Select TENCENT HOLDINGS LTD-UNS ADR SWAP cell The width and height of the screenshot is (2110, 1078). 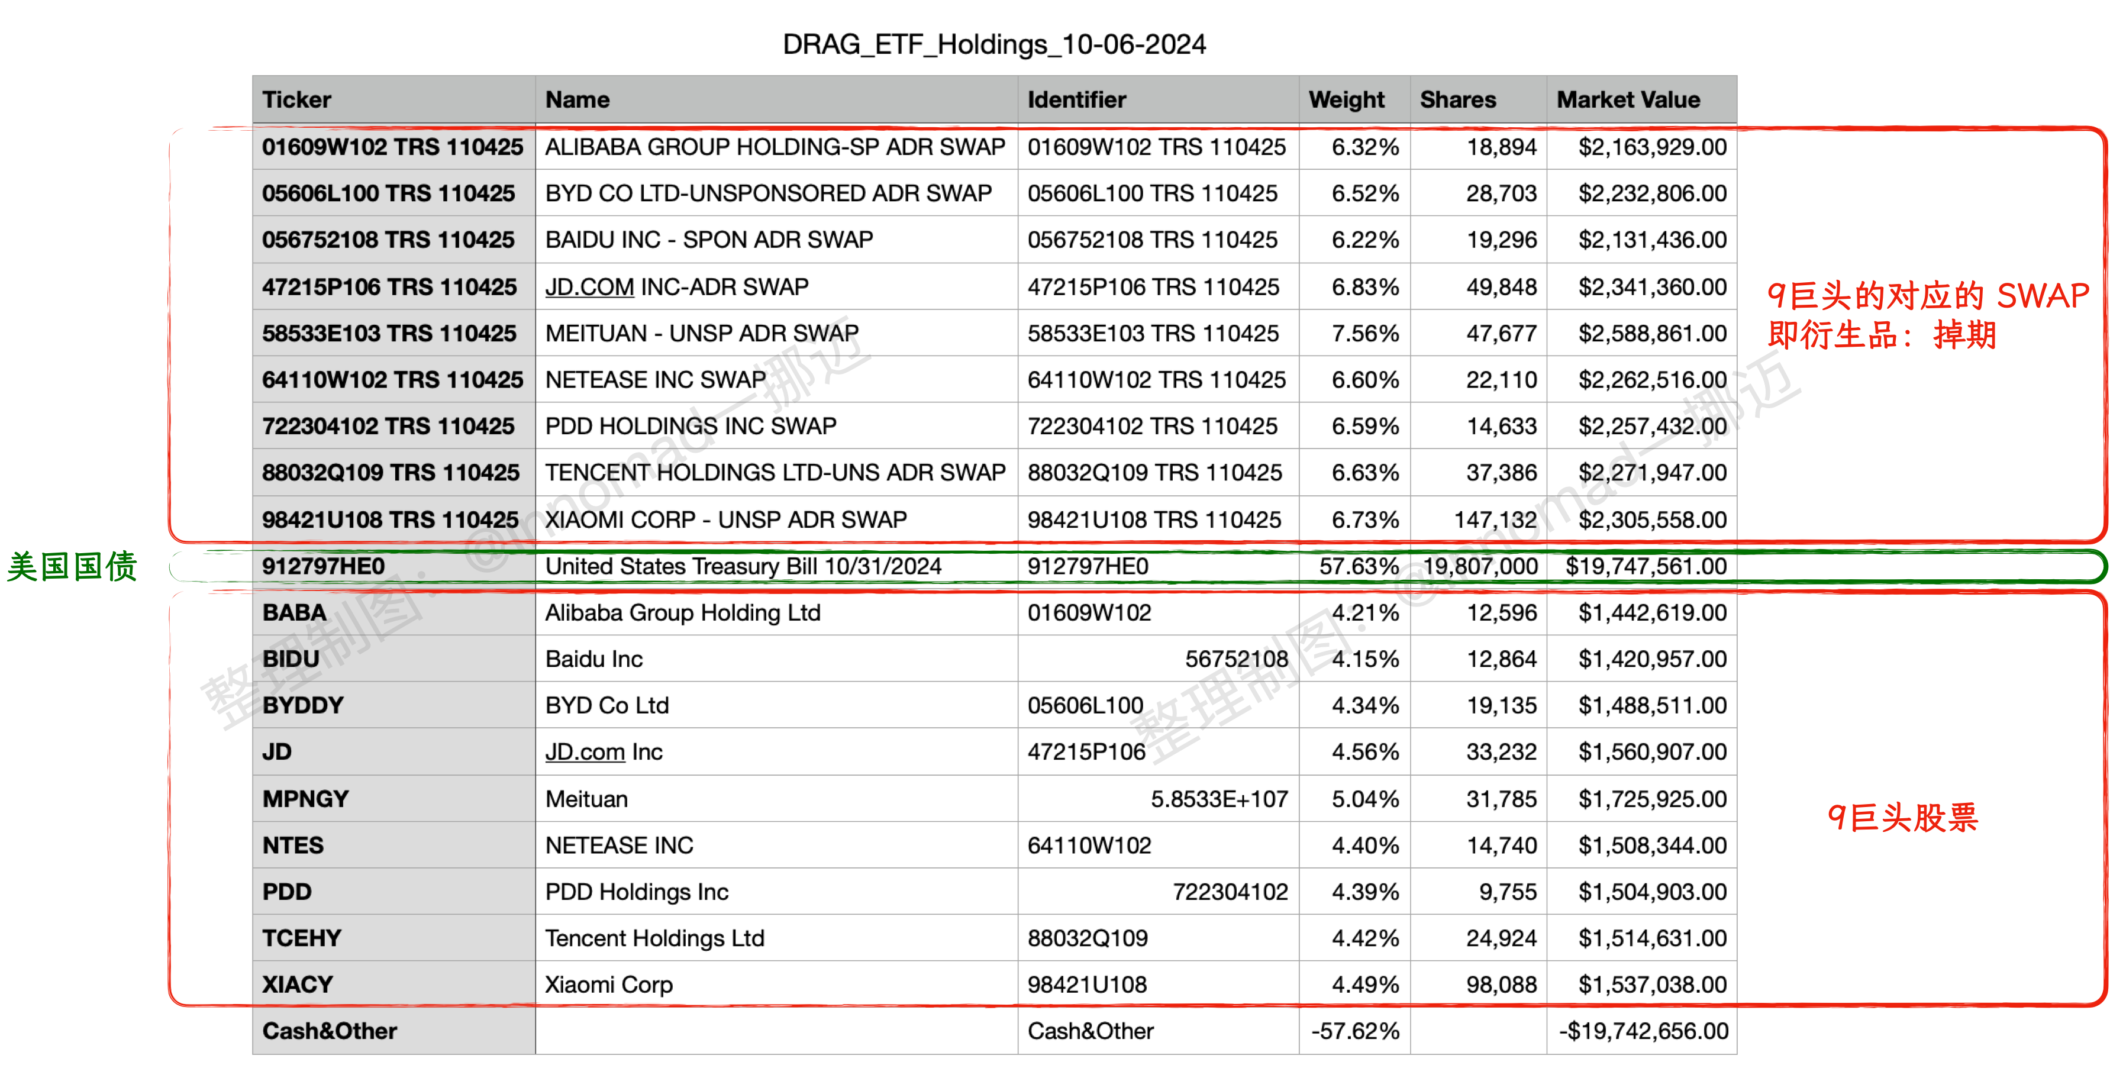coord(776,473)
